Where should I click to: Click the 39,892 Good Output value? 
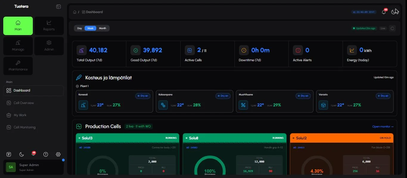[x=153, y=50]
